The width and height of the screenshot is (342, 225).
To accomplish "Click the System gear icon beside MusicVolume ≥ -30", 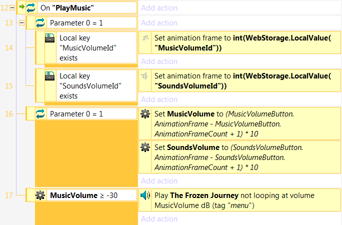I will 40,195.
